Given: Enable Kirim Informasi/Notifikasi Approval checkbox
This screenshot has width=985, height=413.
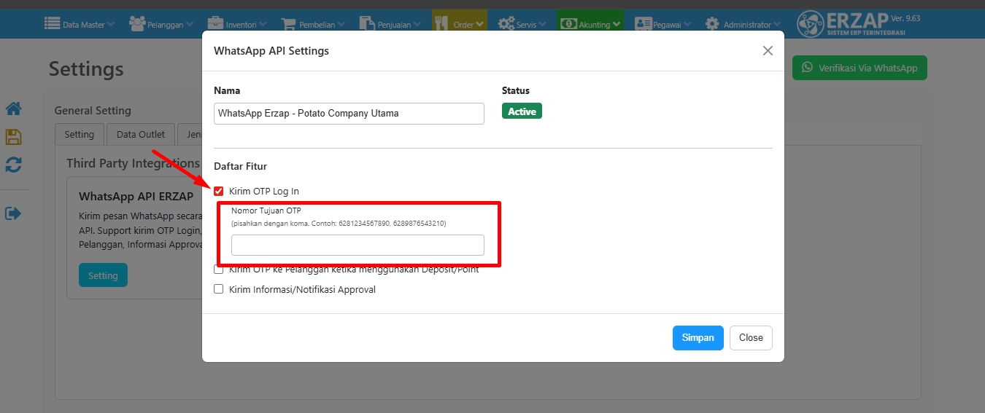Looking at the screenshot, I should pos(219,289).
